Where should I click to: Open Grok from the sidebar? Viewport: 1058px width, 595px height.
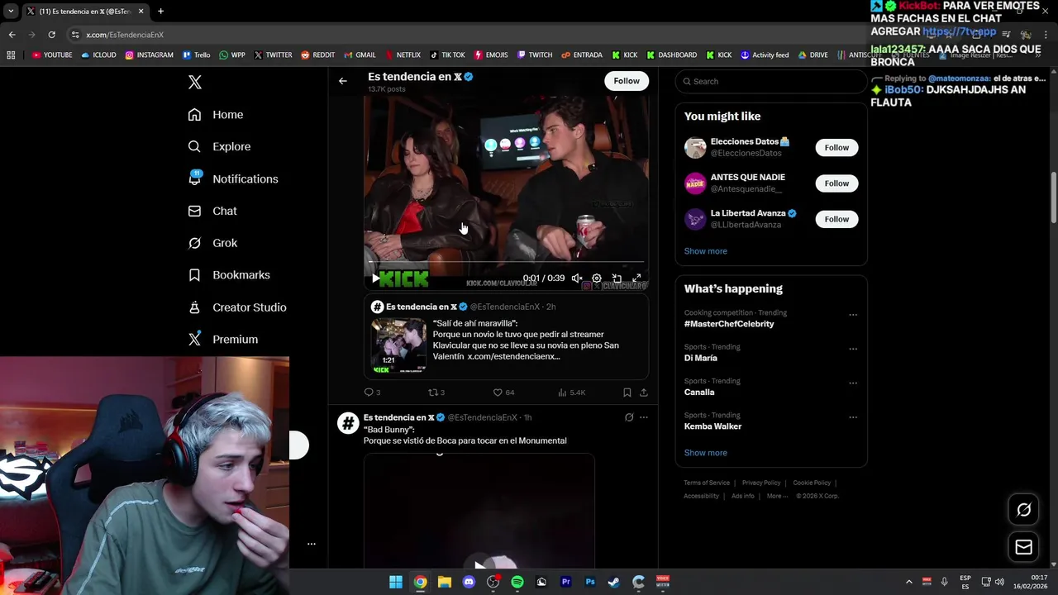click(212, 243)
